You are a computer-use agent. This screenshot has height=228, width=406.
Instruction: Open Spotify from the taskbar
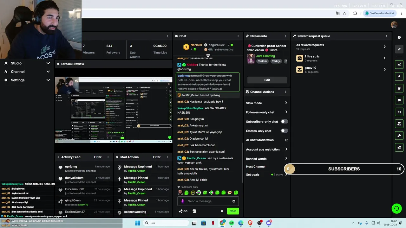(x=232, y=223)
